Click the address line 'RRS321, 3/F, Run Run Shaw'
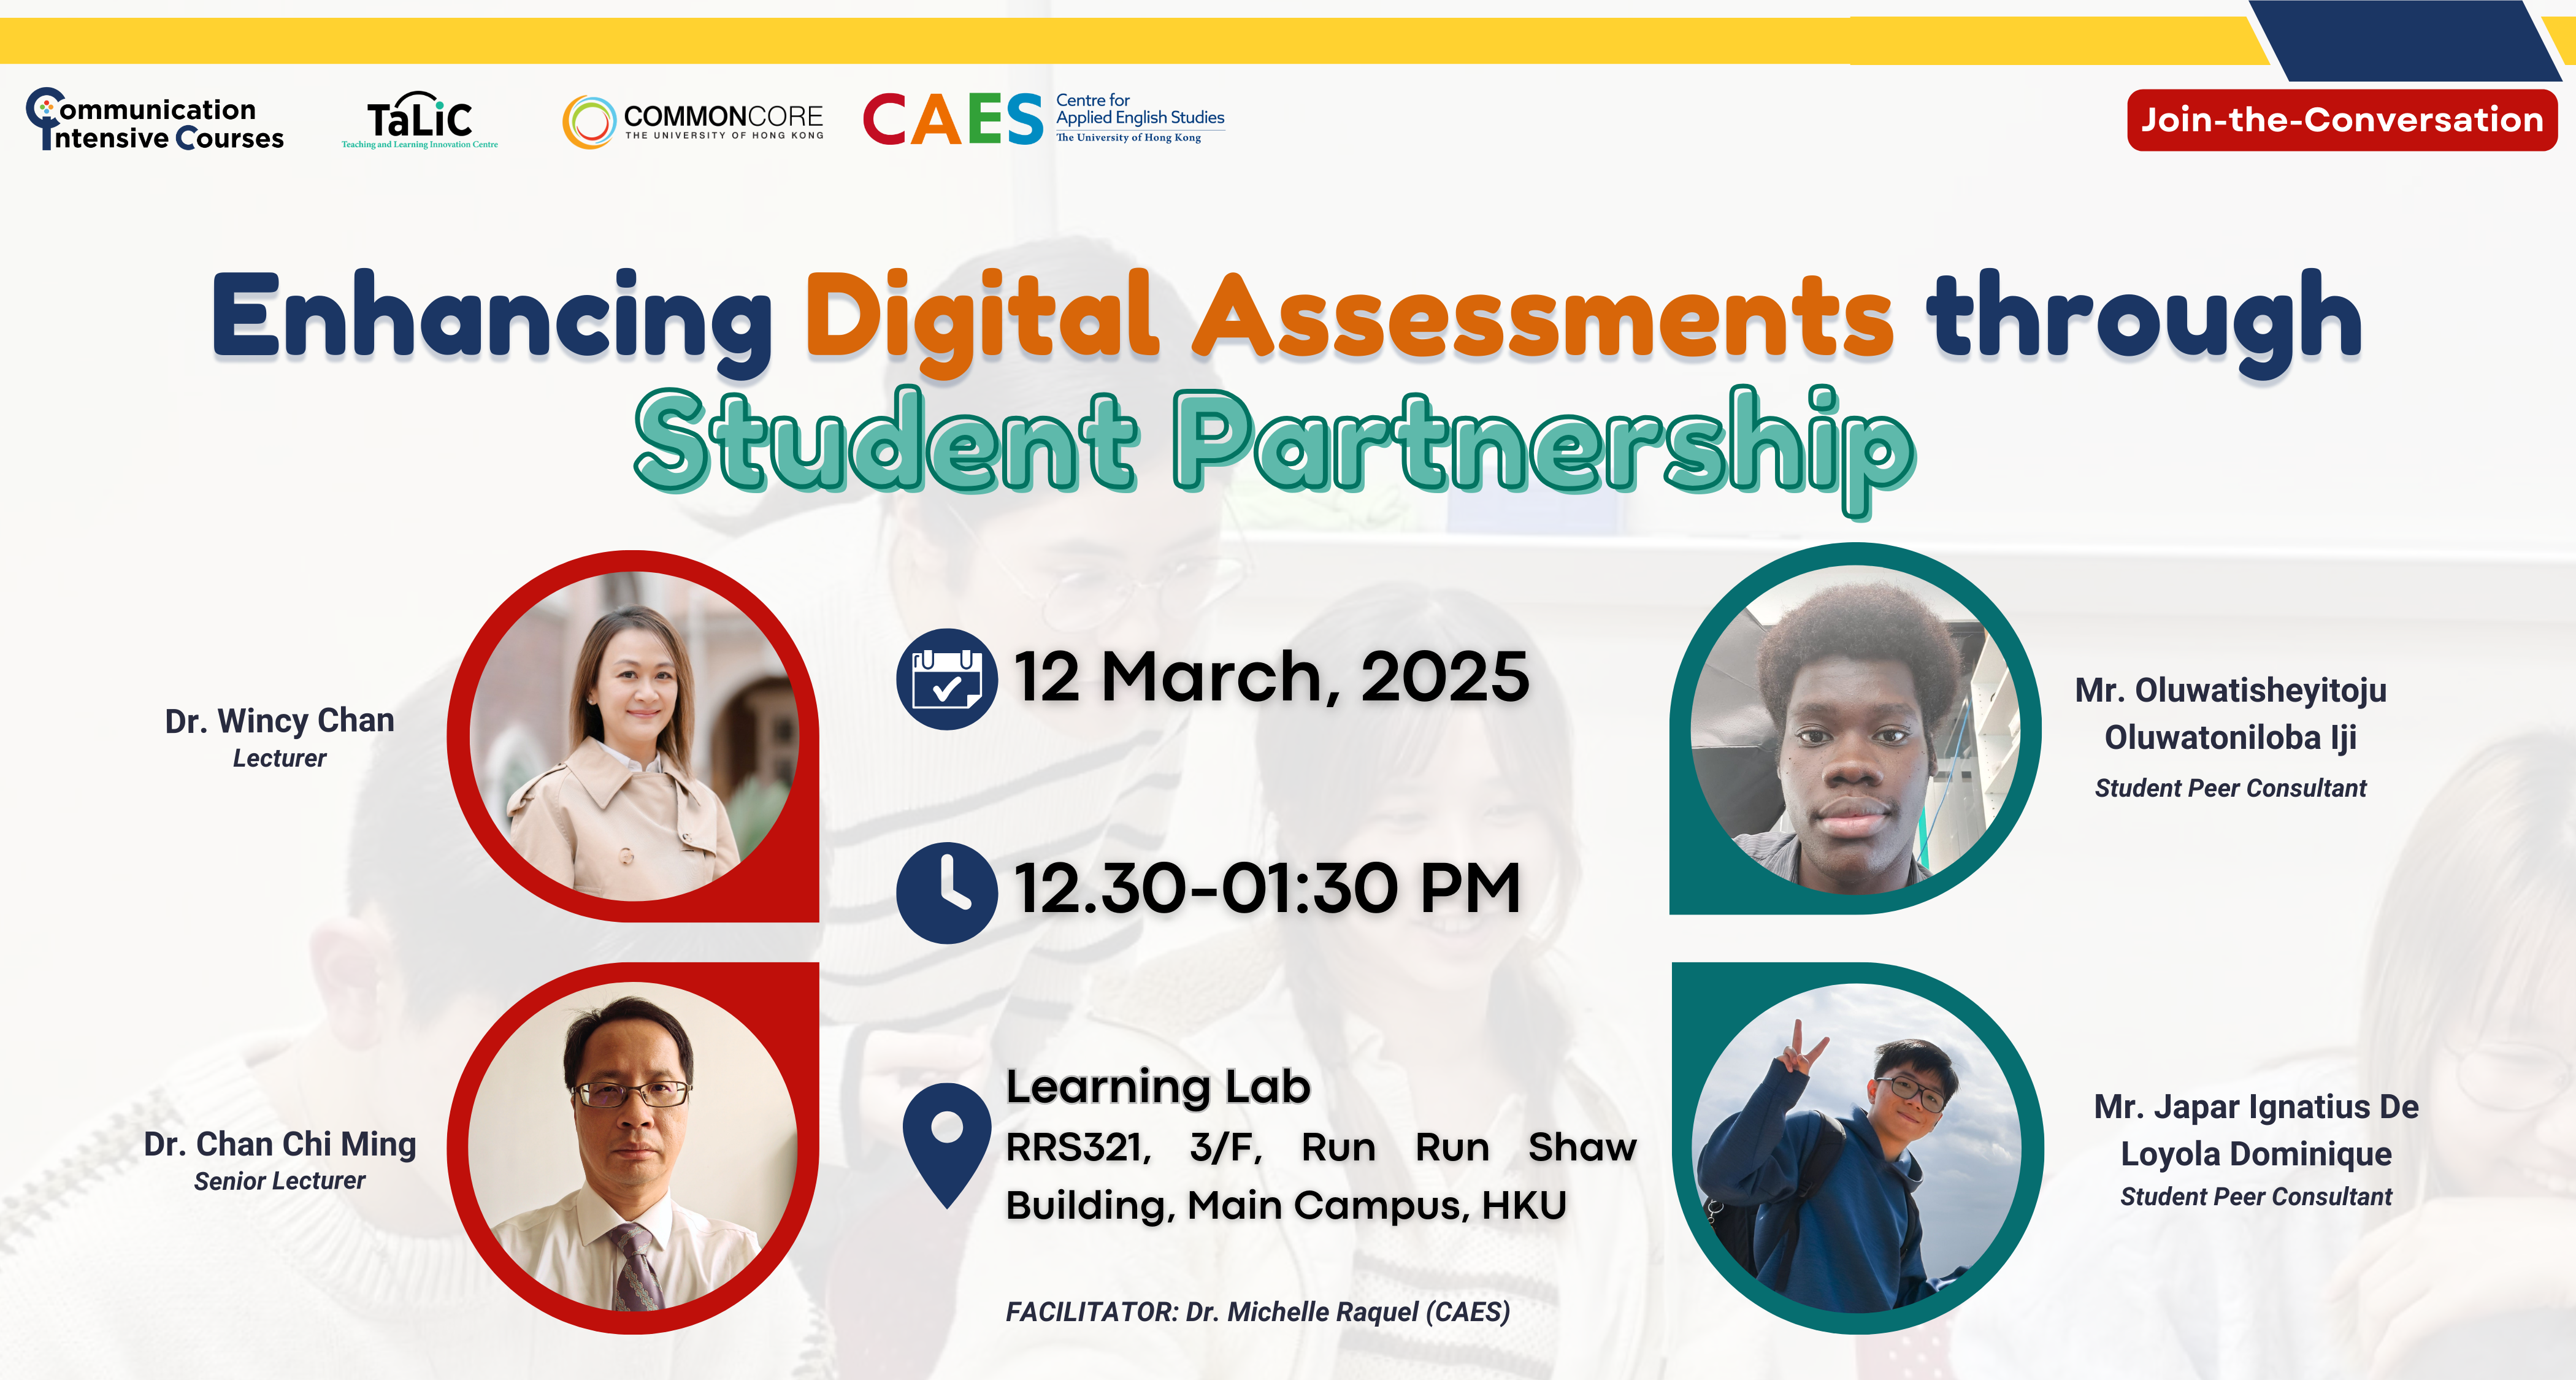This screenshot has width=2576, height=1380. point(1321,1148)
